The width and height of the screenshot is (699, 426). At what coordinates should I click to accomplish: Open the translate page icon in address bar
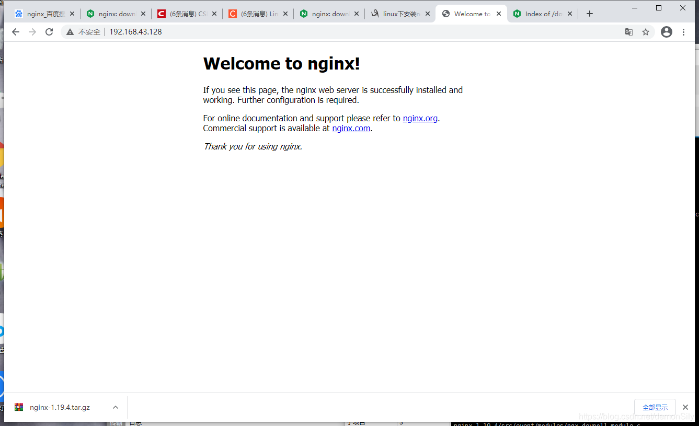629,32
